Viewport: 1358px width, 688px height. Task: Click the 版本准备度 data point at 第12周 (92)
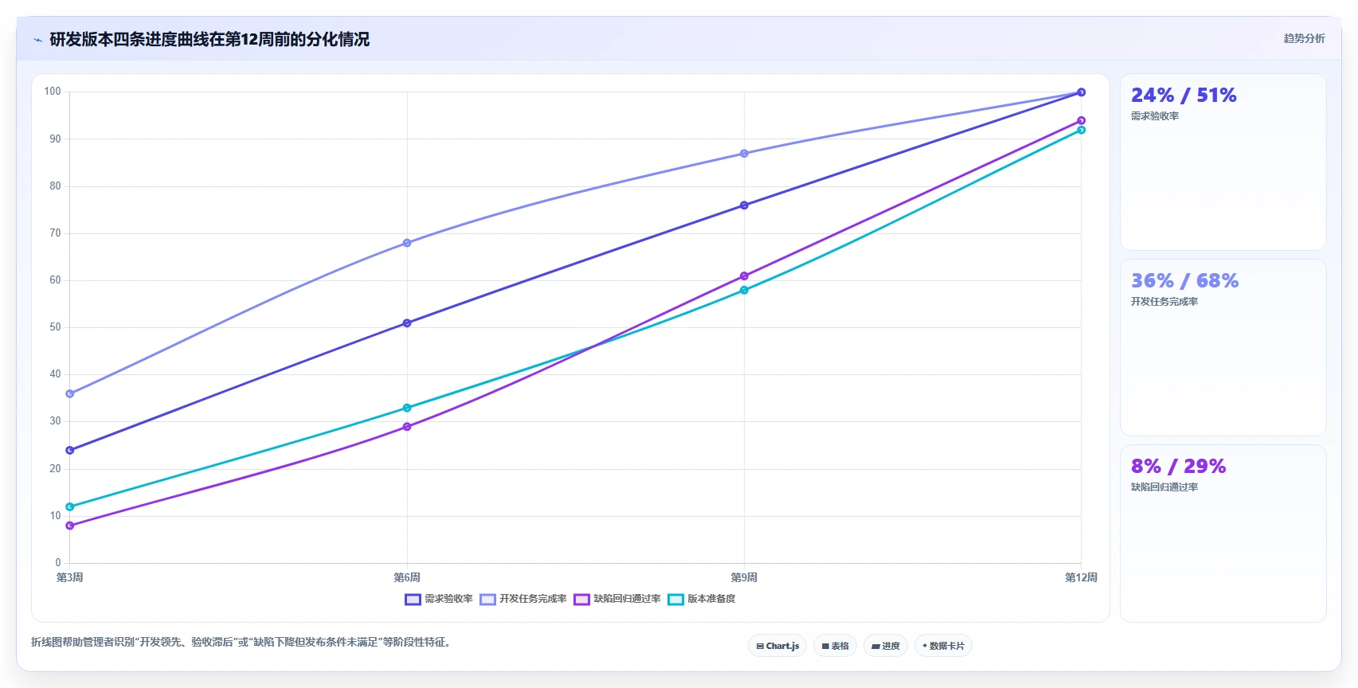[x=1081, y=130]
